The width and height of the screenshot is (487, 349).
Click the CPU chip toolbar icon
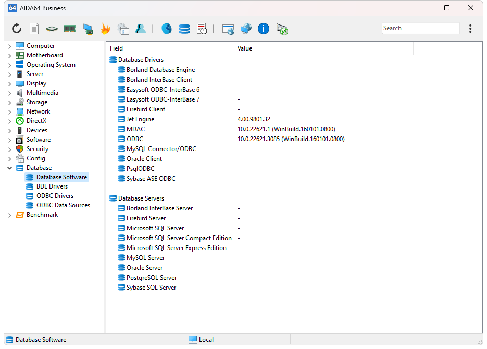pyautogui.click(x=52, y=29)
